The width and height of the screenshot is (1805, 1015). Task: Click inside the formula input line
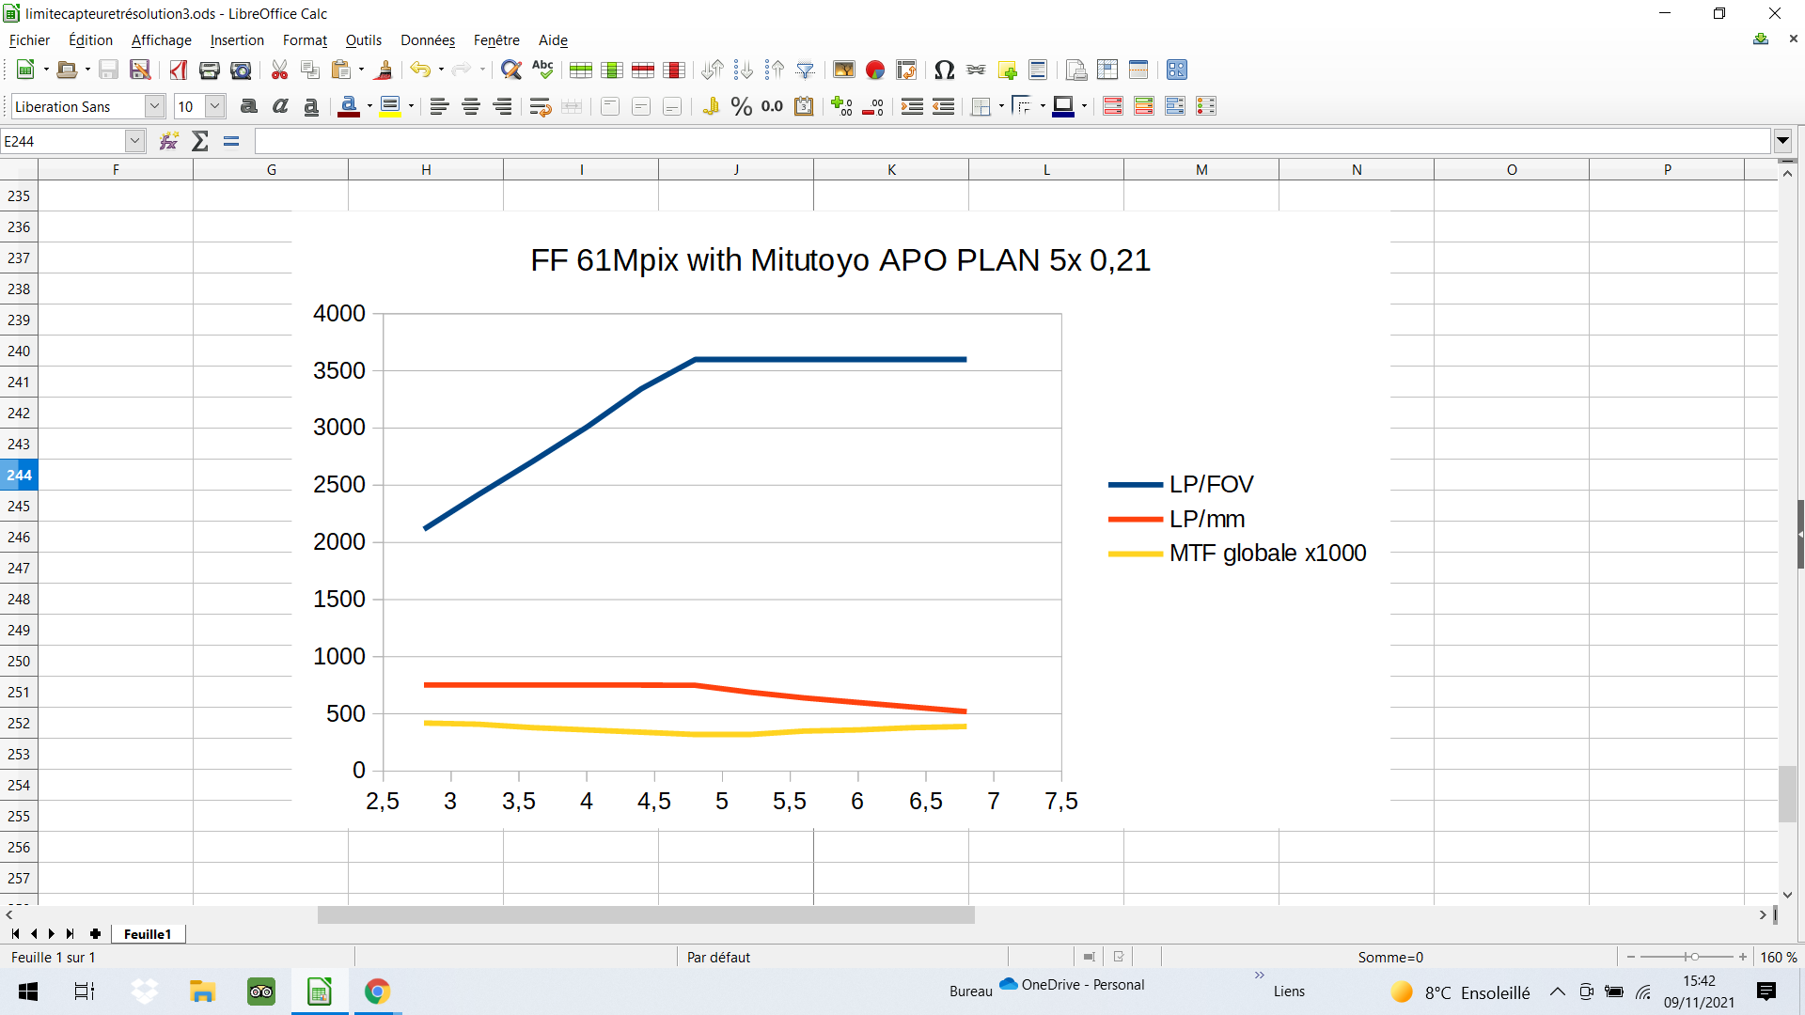coord(1011,141)
